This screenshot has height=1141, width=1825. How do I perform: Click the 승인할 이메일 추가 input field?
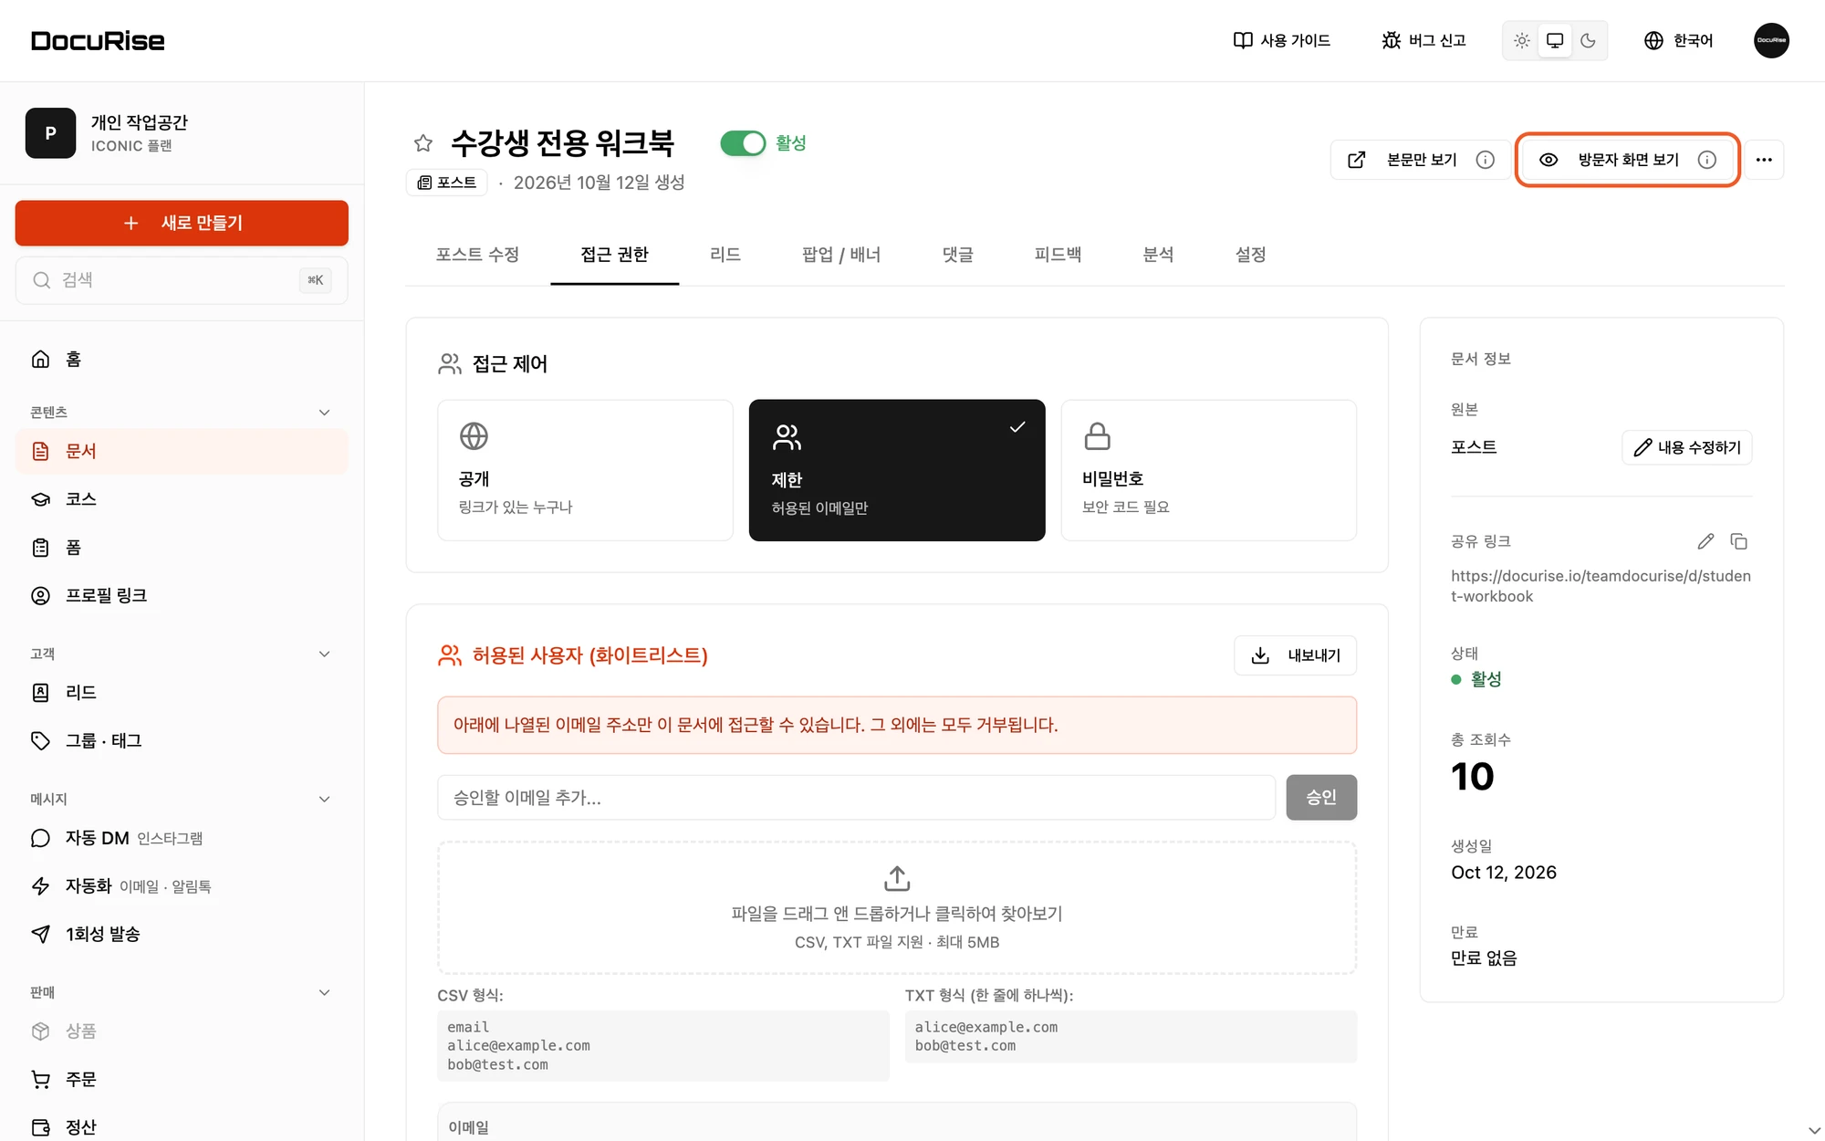856,798
